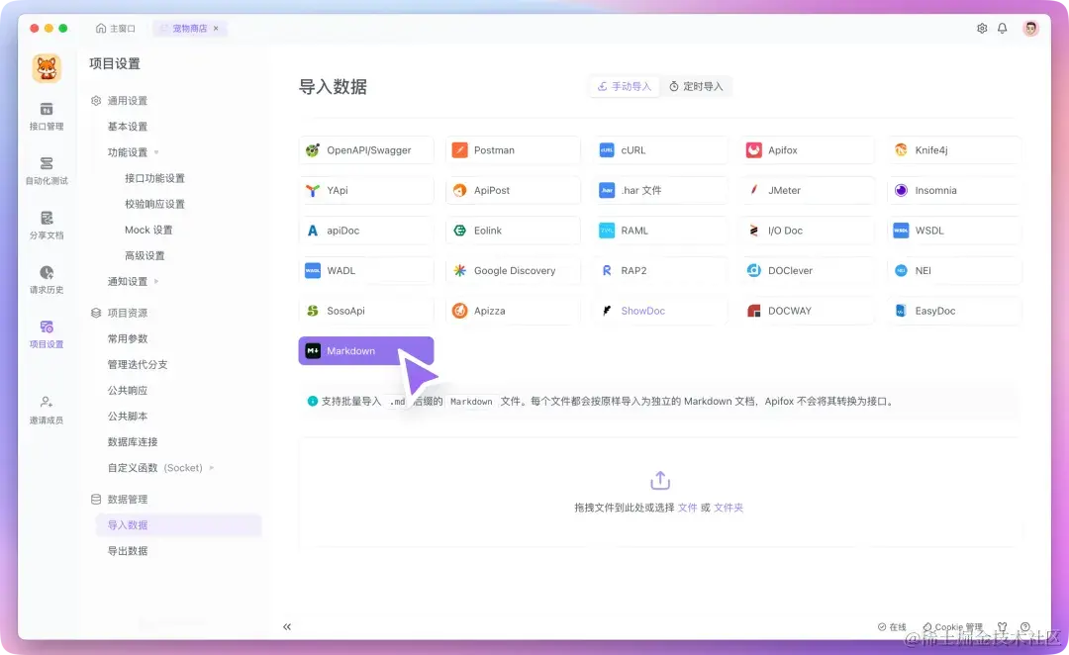Select 自动化测试 sidebar icon
This screenshot has height=655, width=1069.
[x=46, y=170]
